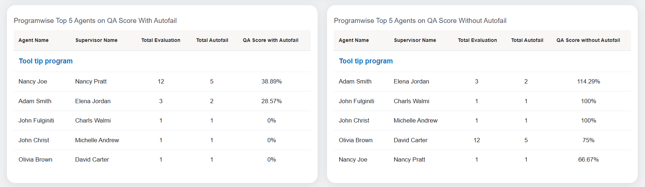Screen dimensions: 645x187
Task: Click the 114.29% QA score value
Action: (588, 82)
